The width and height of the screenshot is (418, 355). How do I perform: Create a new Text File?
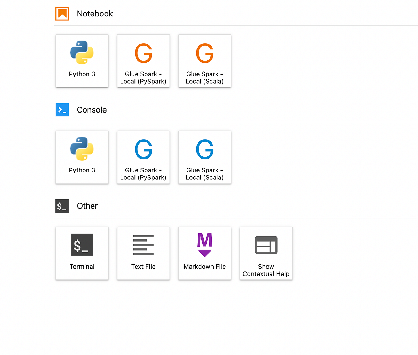click(143, 253)
